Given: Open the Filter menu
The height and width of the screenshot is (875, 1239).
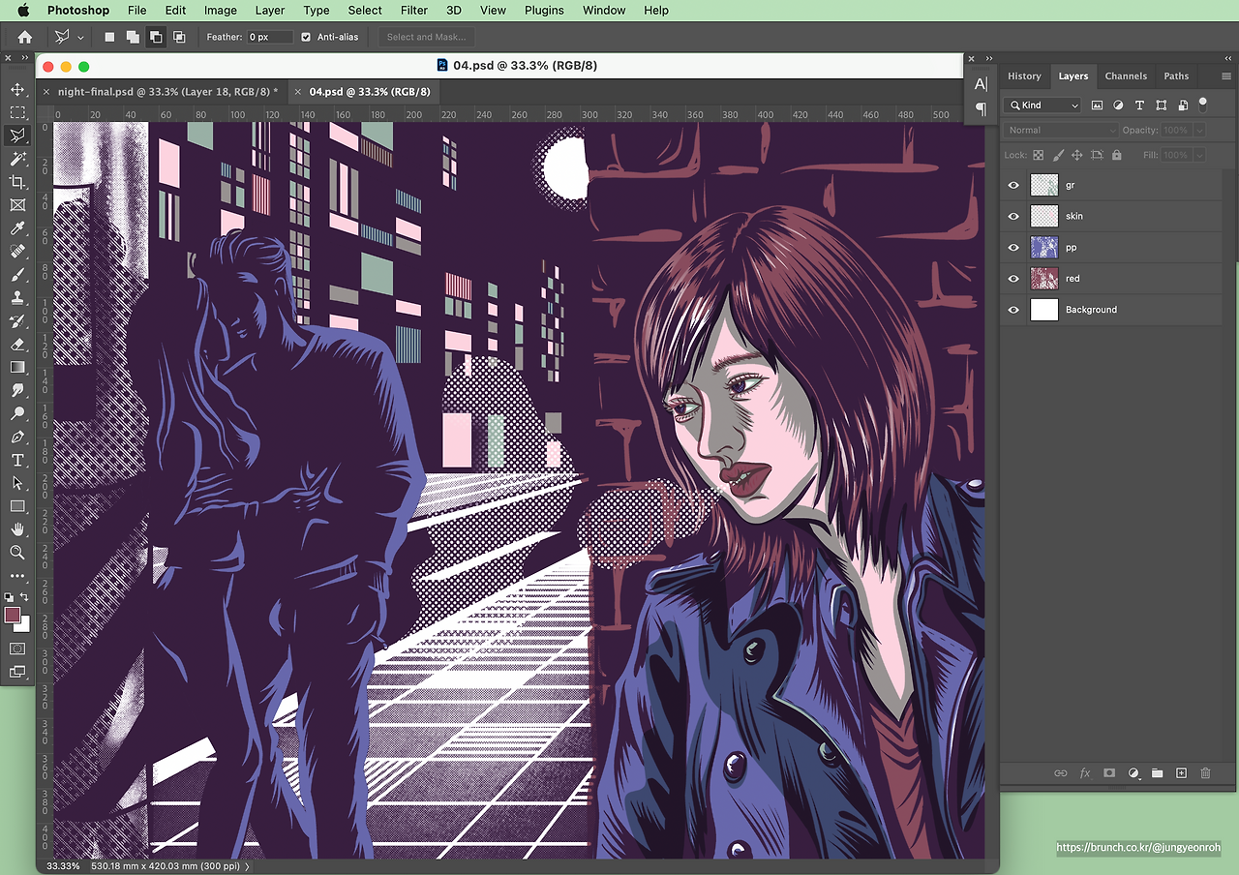Looking at the screenshot, I should coord(414,10).
